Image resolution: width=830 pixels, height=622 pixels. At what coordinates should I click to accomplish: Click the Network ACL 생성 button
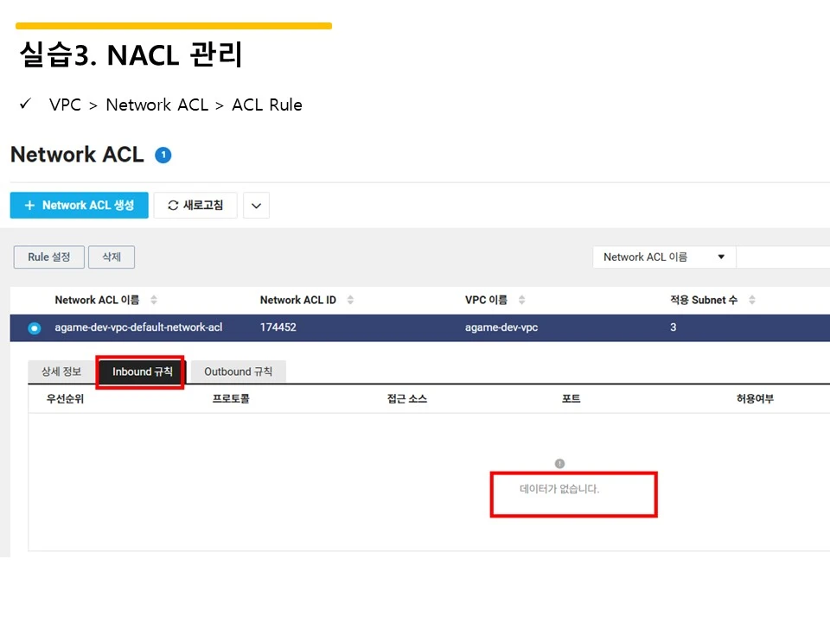click(x=80, y=206)
